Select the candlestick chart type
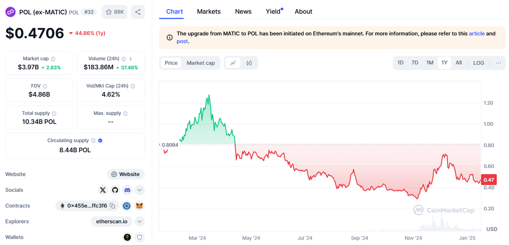Screen dimensions: 509x245 click(249, 63)
